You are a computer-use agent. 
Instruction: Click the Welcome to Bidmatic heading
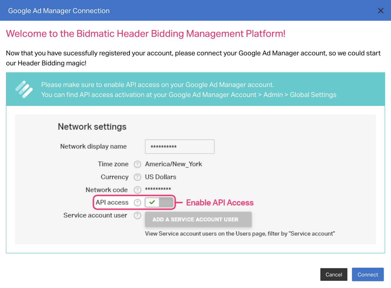(x=146, y=34)
